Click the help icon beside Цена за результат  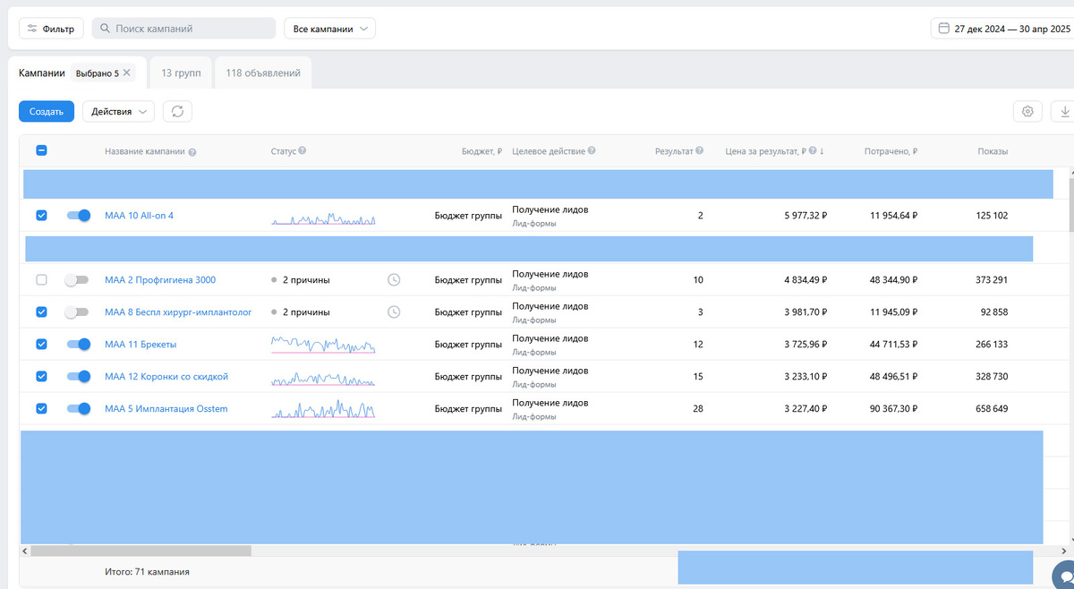(x=813, y=151)
